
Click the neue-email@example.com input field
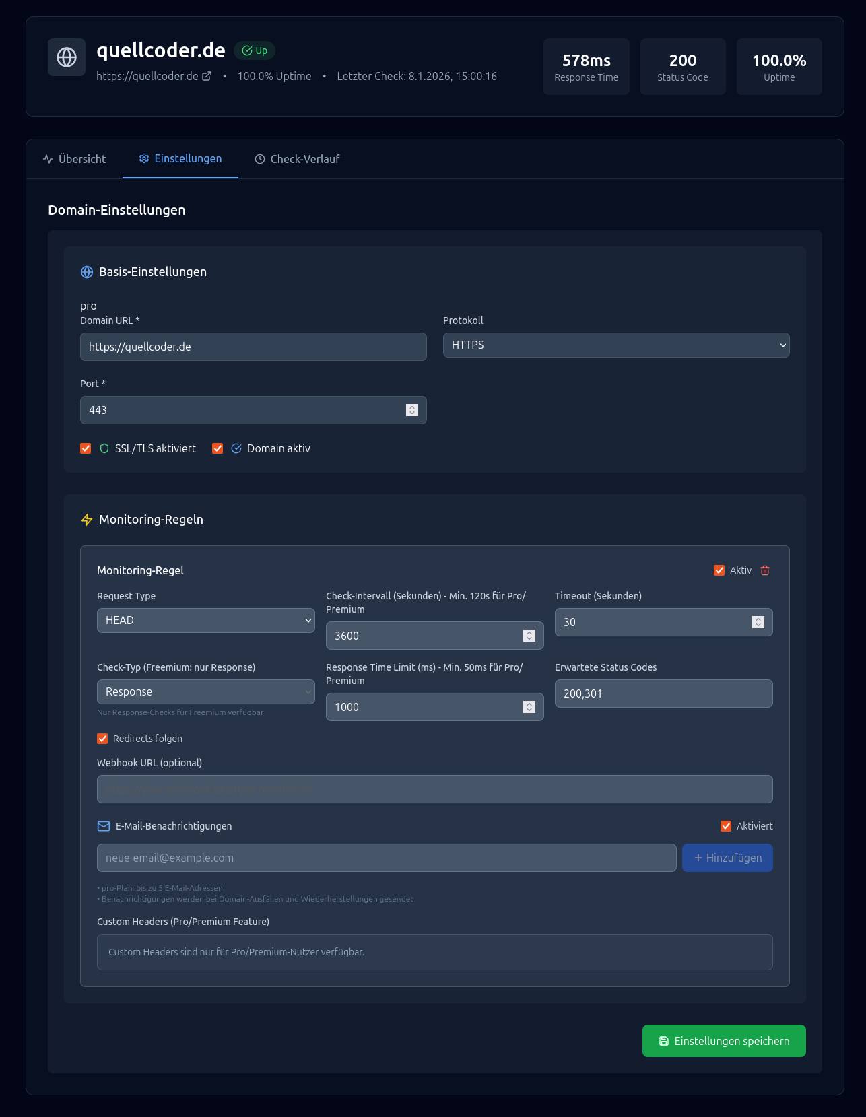pyautogui.click(x=387, y=858)
